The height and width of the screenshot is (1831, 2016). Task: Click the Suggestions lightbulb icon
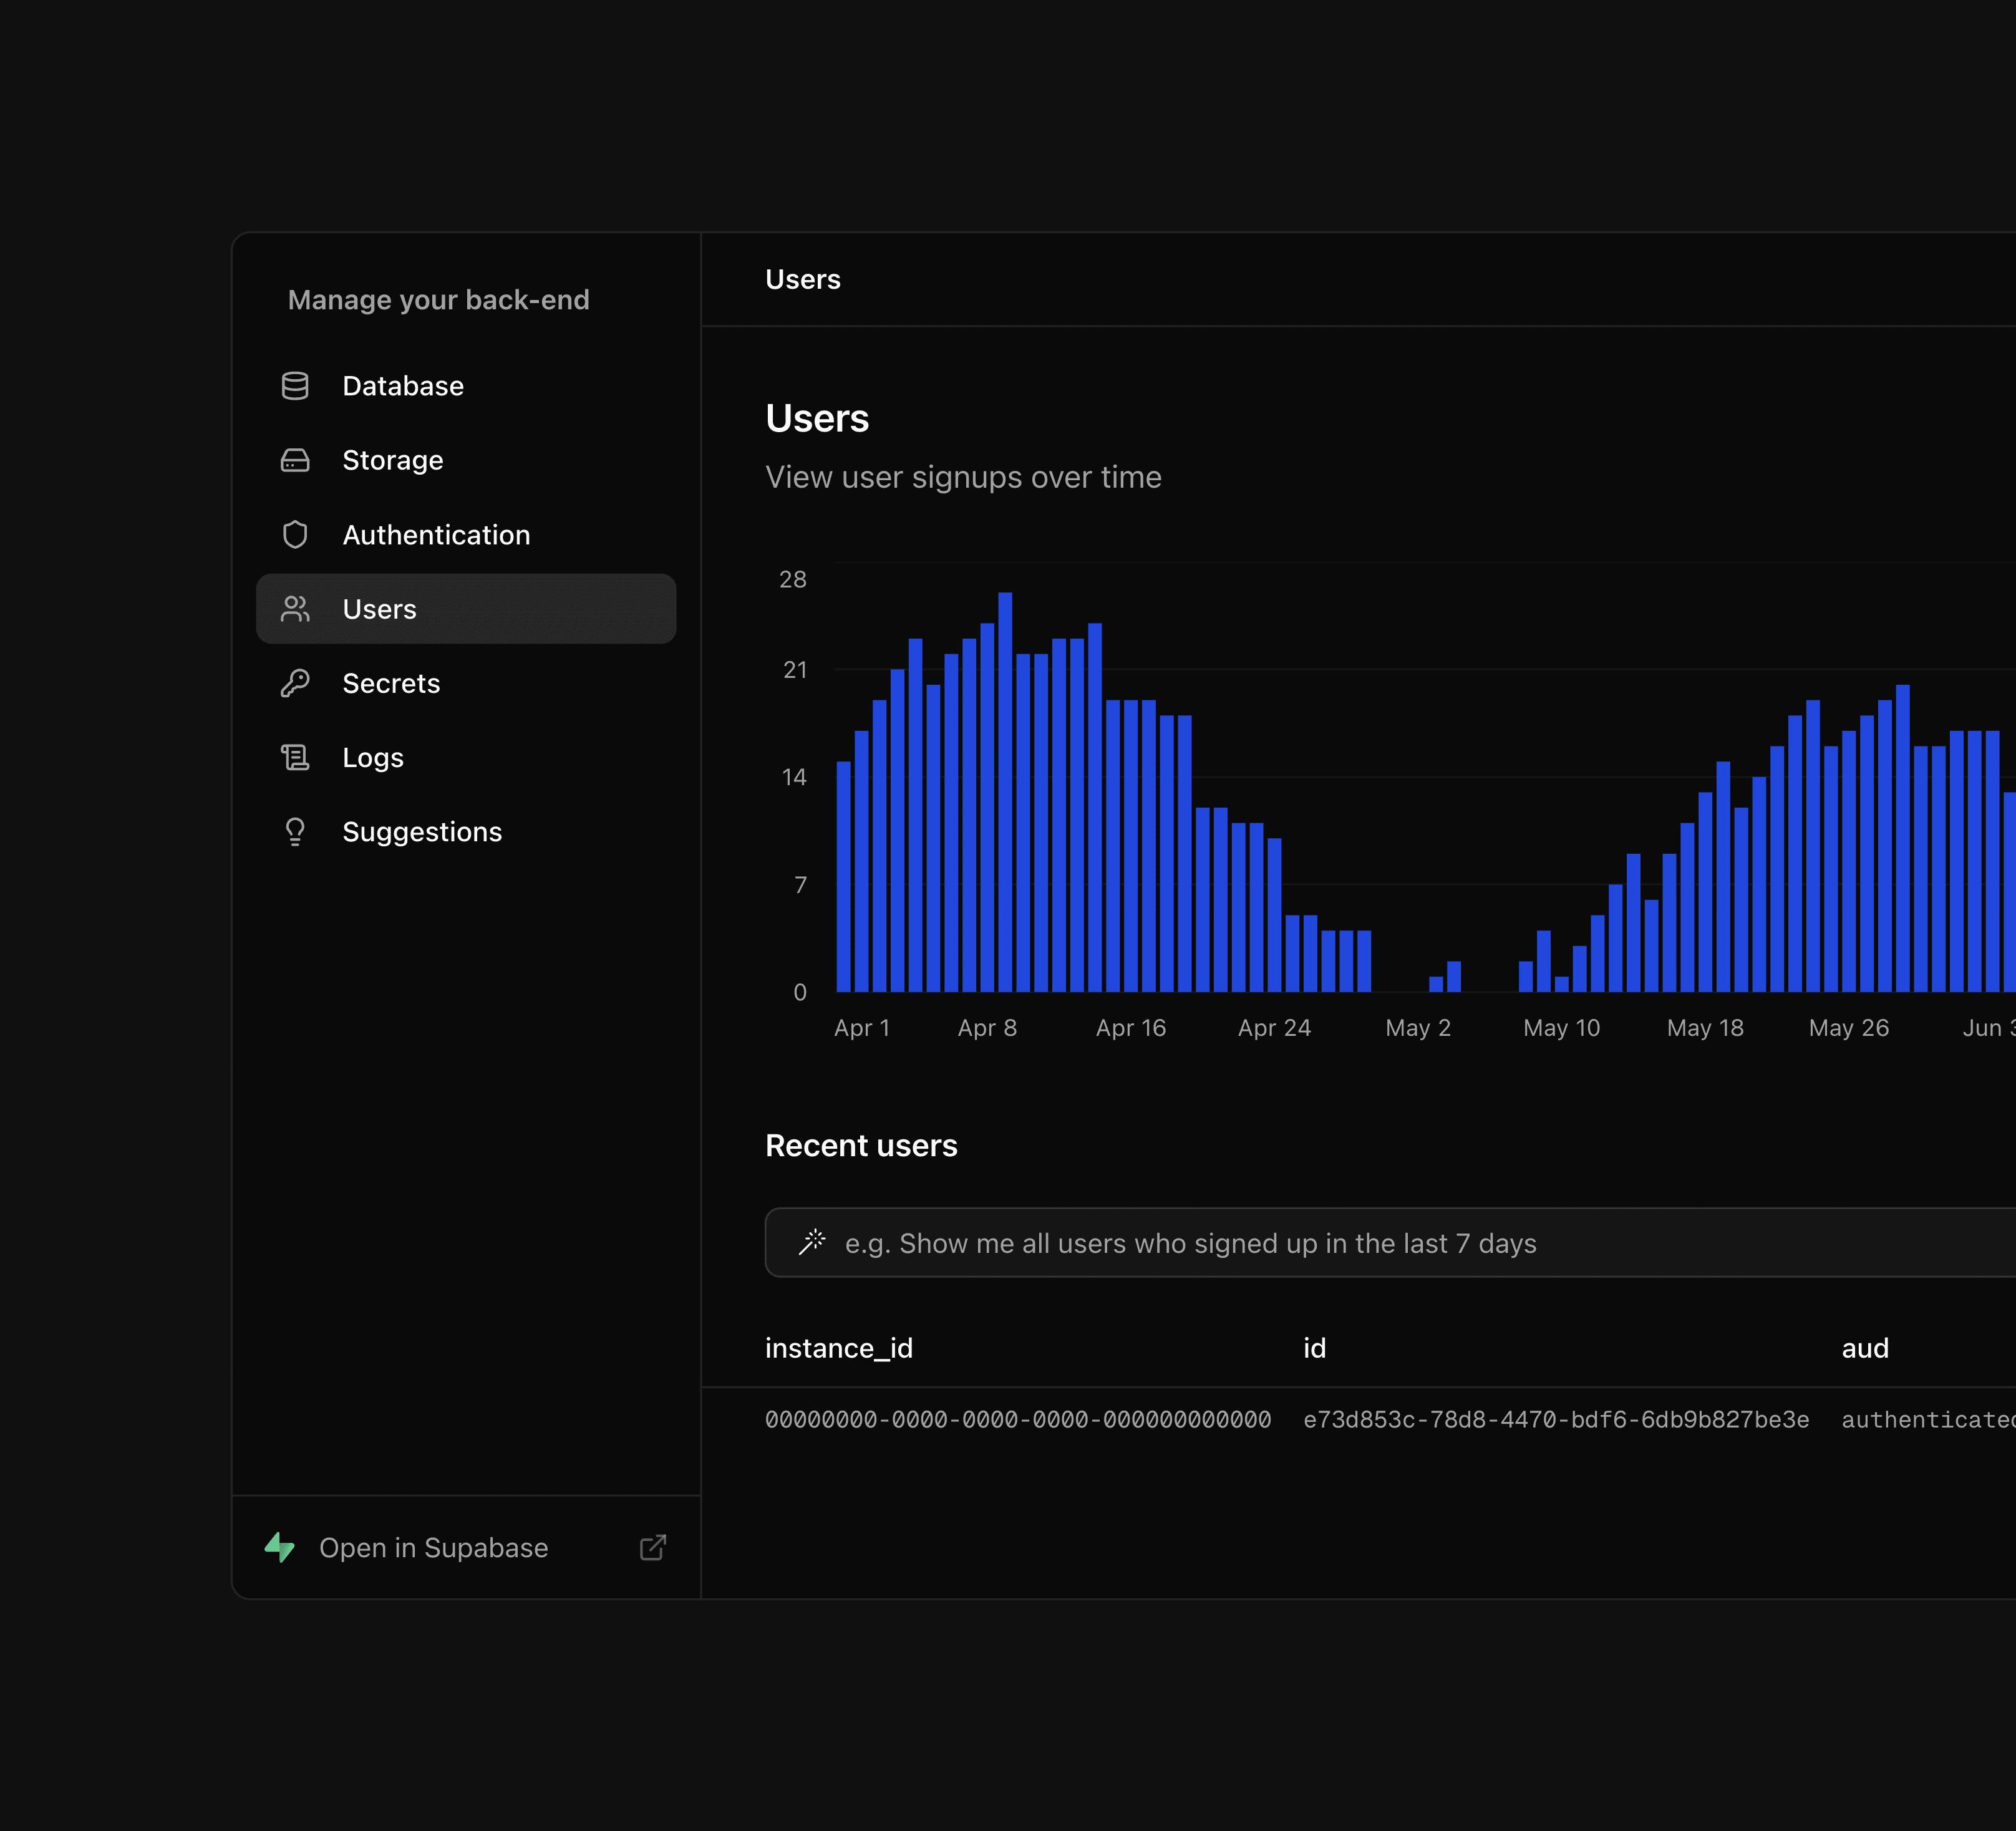[x=295, y=832]
